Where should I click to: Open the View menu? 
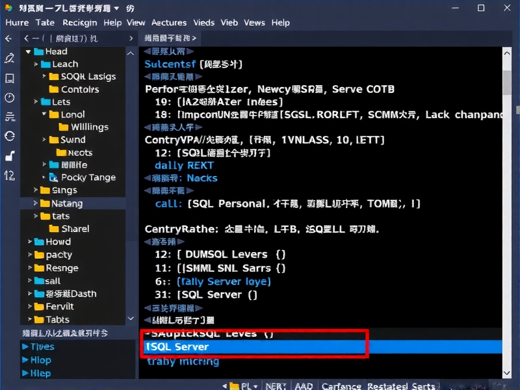pos(136,23)
